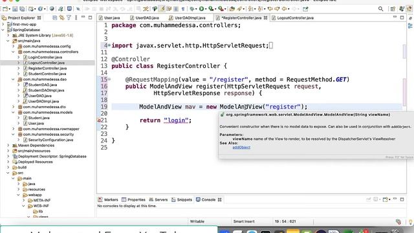Viewport: 414px width, 233px height.
Task: Click the "login" string on line 21
Action: [176, 120]
